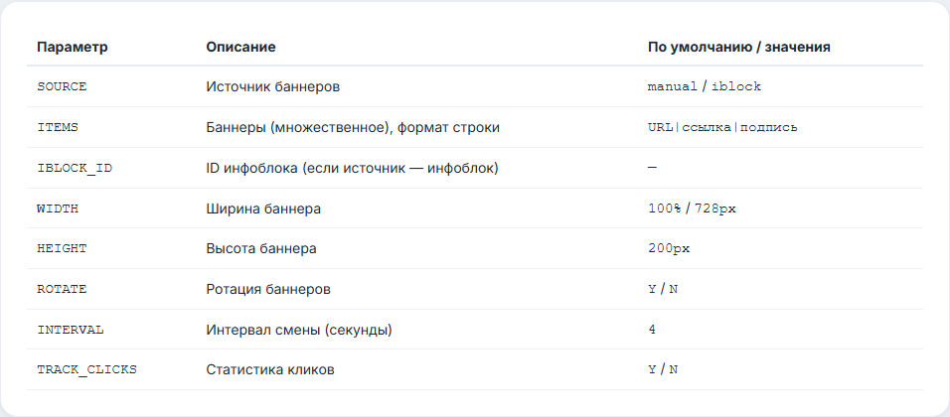Viewport: 950px width, 417px height.
Task: Click the HEIGHT parameter name
Action: point(62,249)
